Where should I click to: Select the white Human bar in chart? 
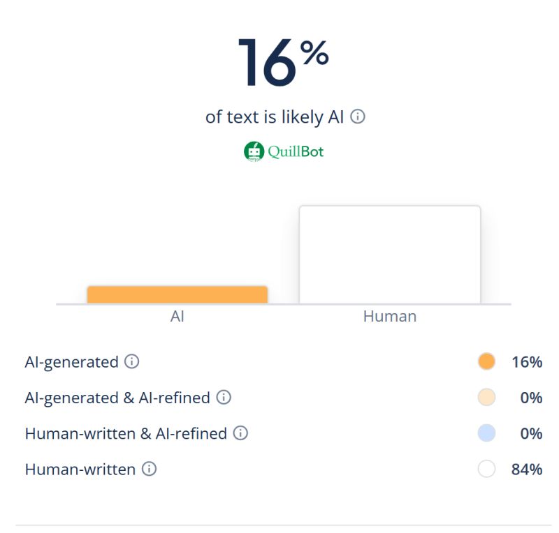coord(390,255)
